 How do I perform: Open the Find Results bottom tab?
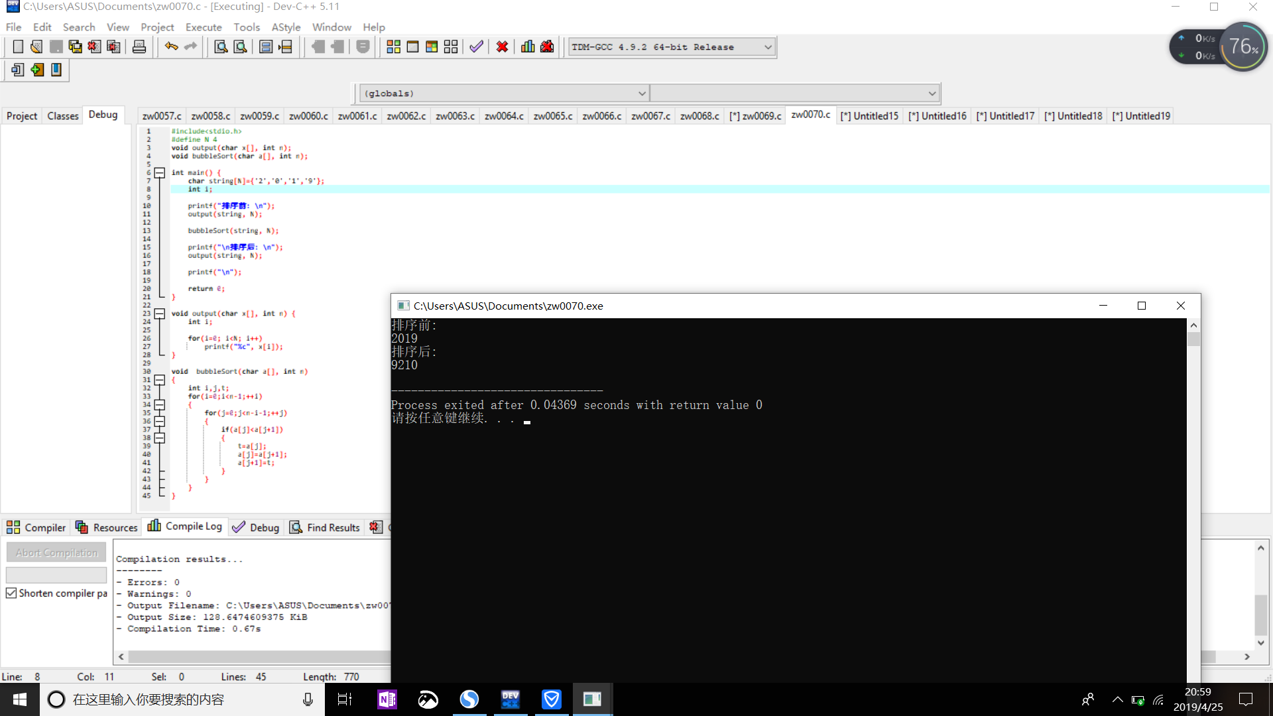325,528
